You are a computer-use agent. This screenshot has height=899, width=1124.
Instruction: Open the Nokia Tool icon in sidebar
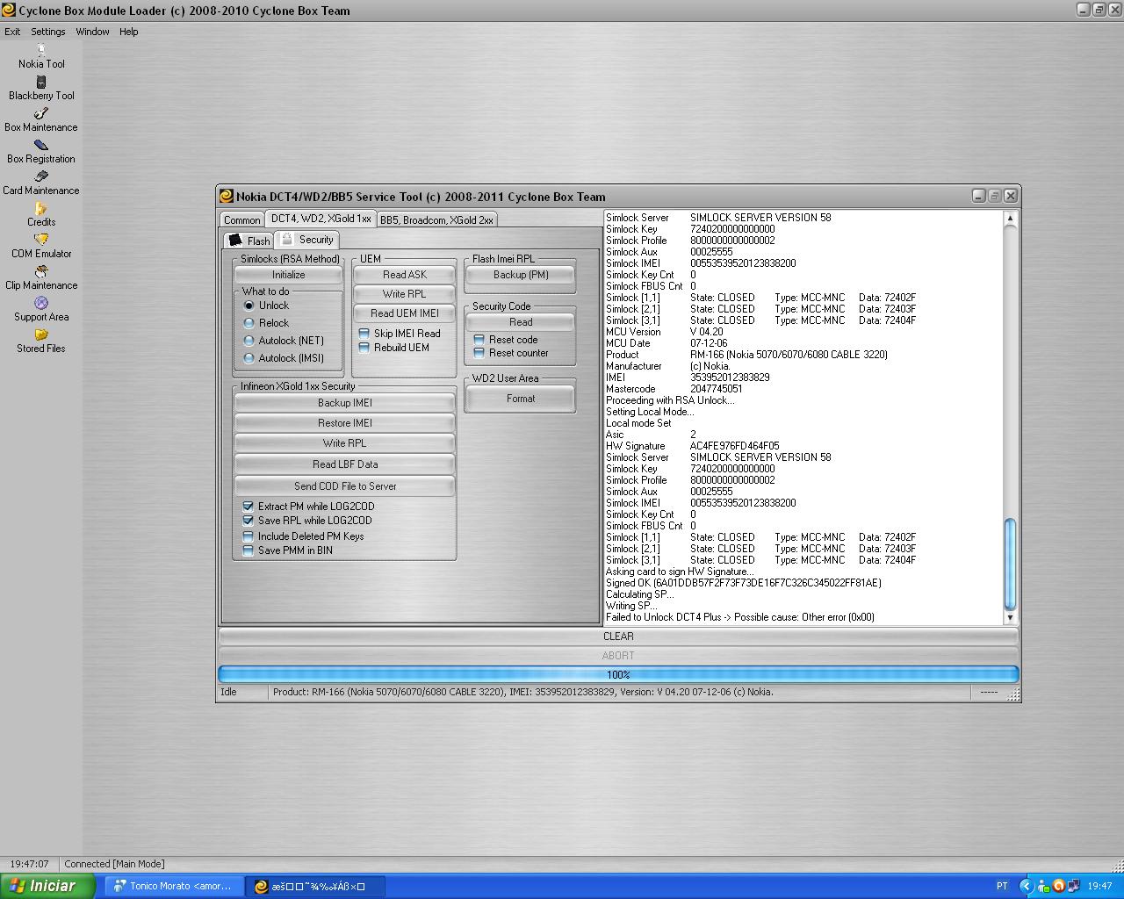tap(41, 51)
